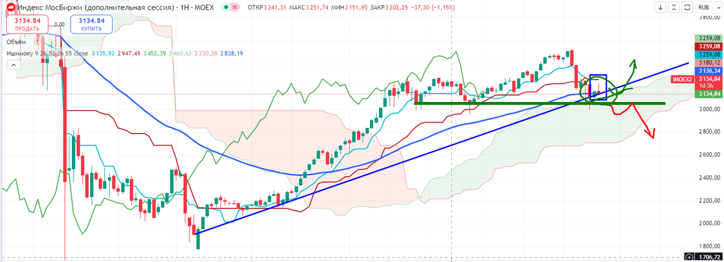This screenshot has width=724, height=262.
Task: Open the RUB currency dropdown
Action: pos(708,7)
